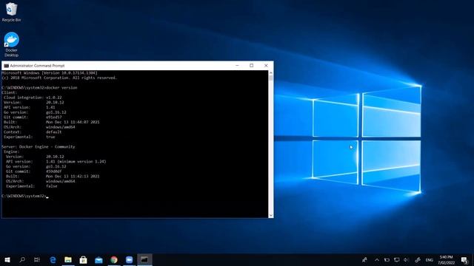The height and width of the screenshot is (266, 474).
Task: Open the volume speaker tray icon
Action: click(407, 259)
